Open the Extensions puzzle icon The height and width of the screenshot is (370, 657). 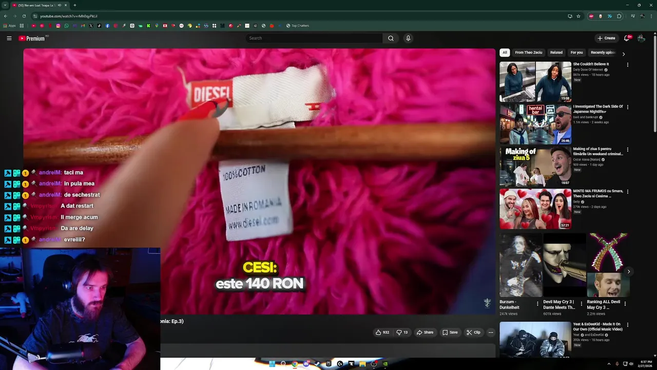pyautogui.click(x=619, y=16)
